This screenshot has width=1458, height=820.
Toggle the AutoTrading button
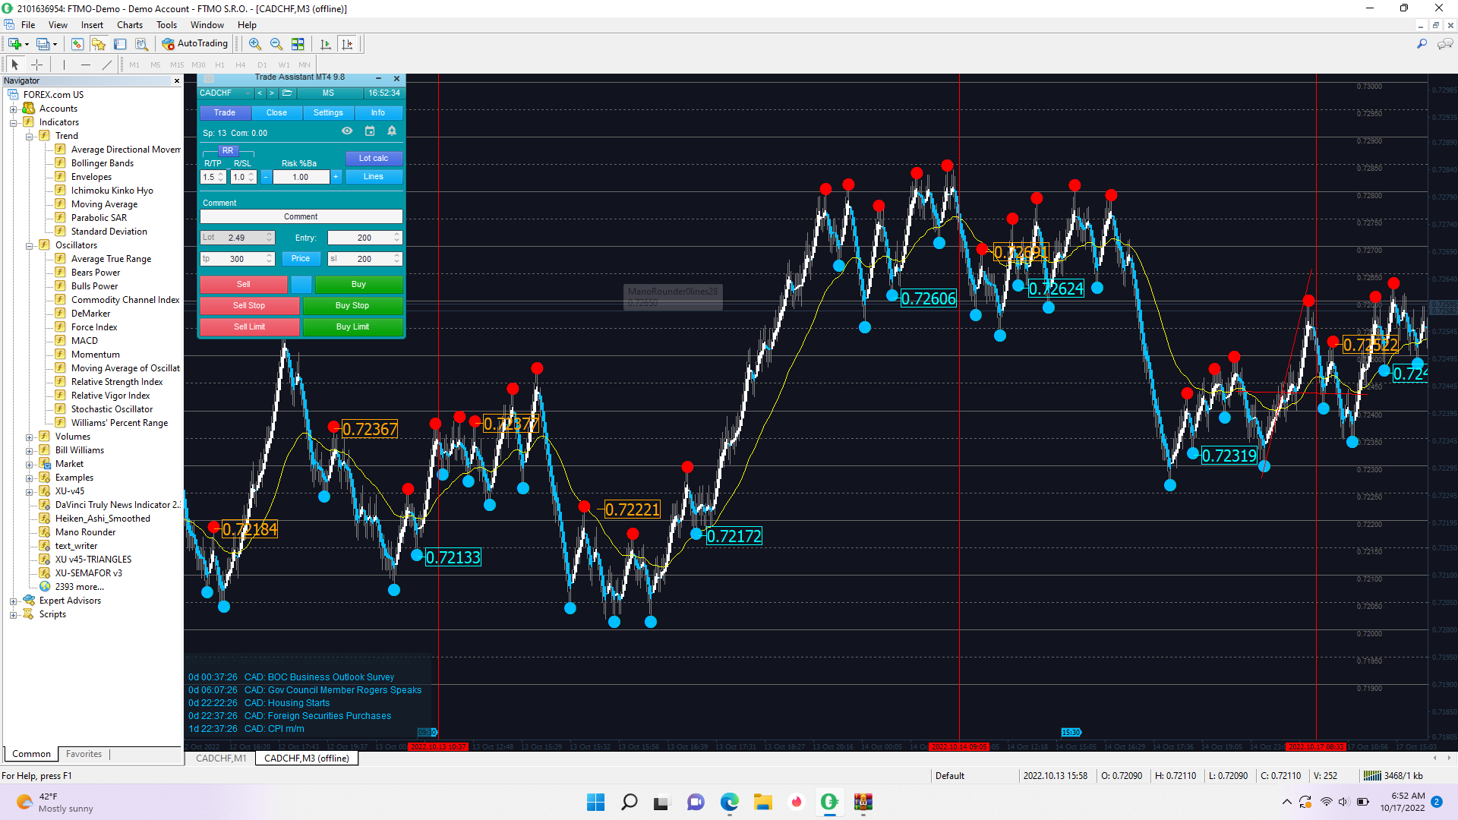pos(195,44)
